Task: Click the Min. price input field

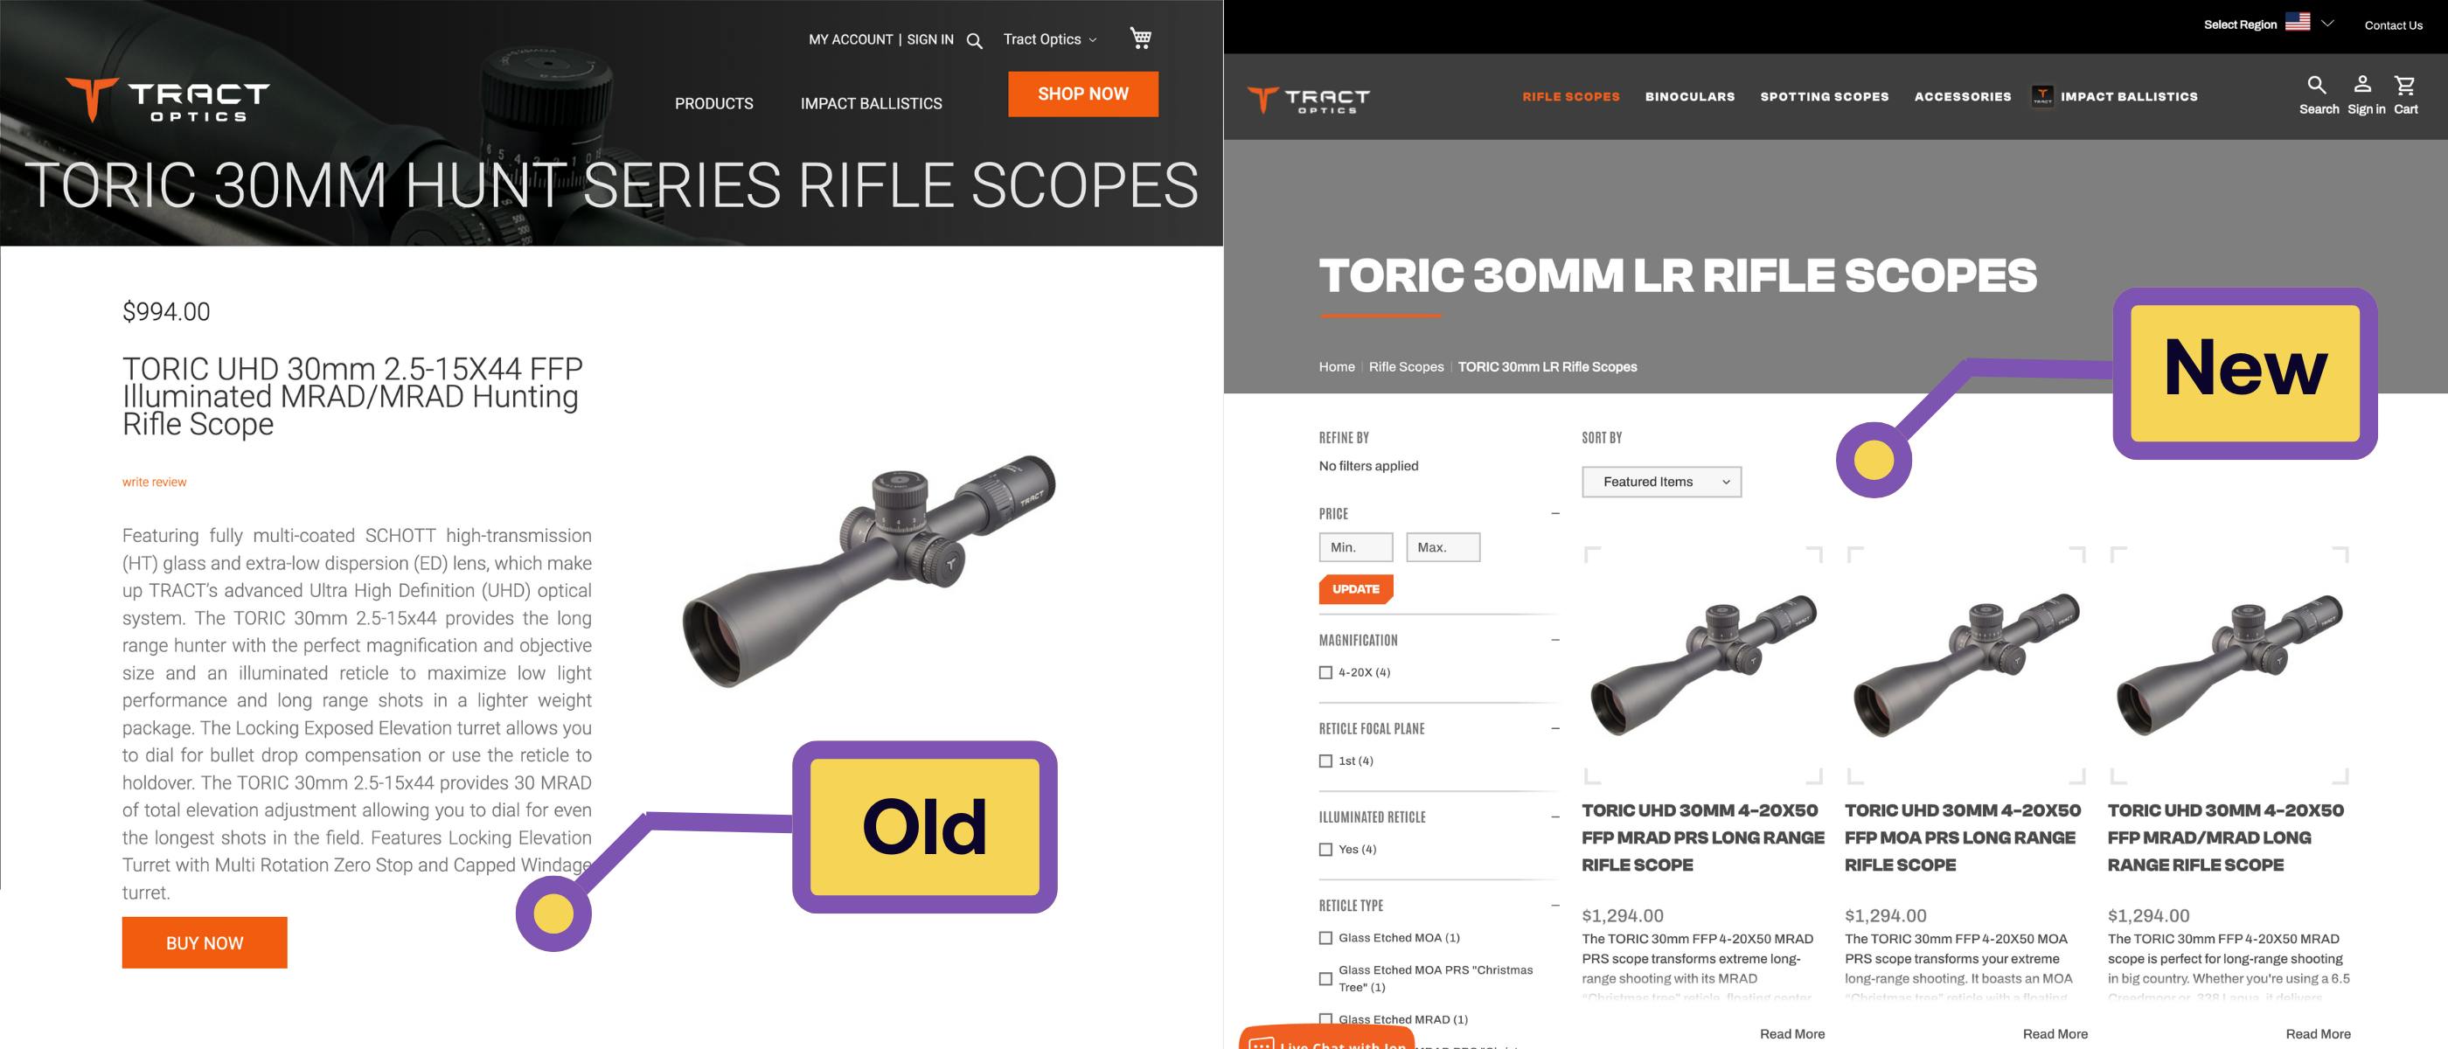Action: (x=1356, y=547)
